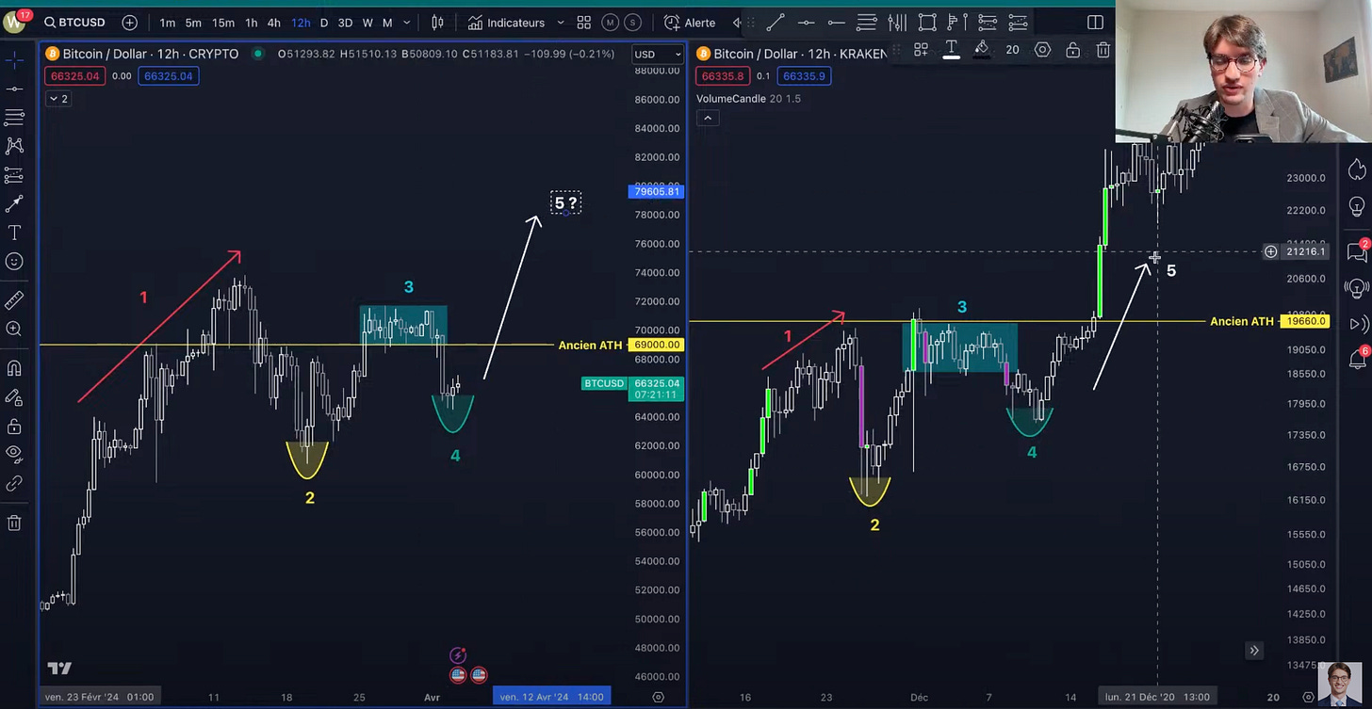The image size is (1372, 709).
Task: Delete selected drawing with trash icon
Action: (1102, 50)
